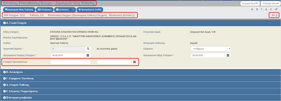Viewport: 281px width, 101px height.
Task: Open calendar for Ημερομηνία λήξης Ελέγχου
Action: (x=228, y=55)
